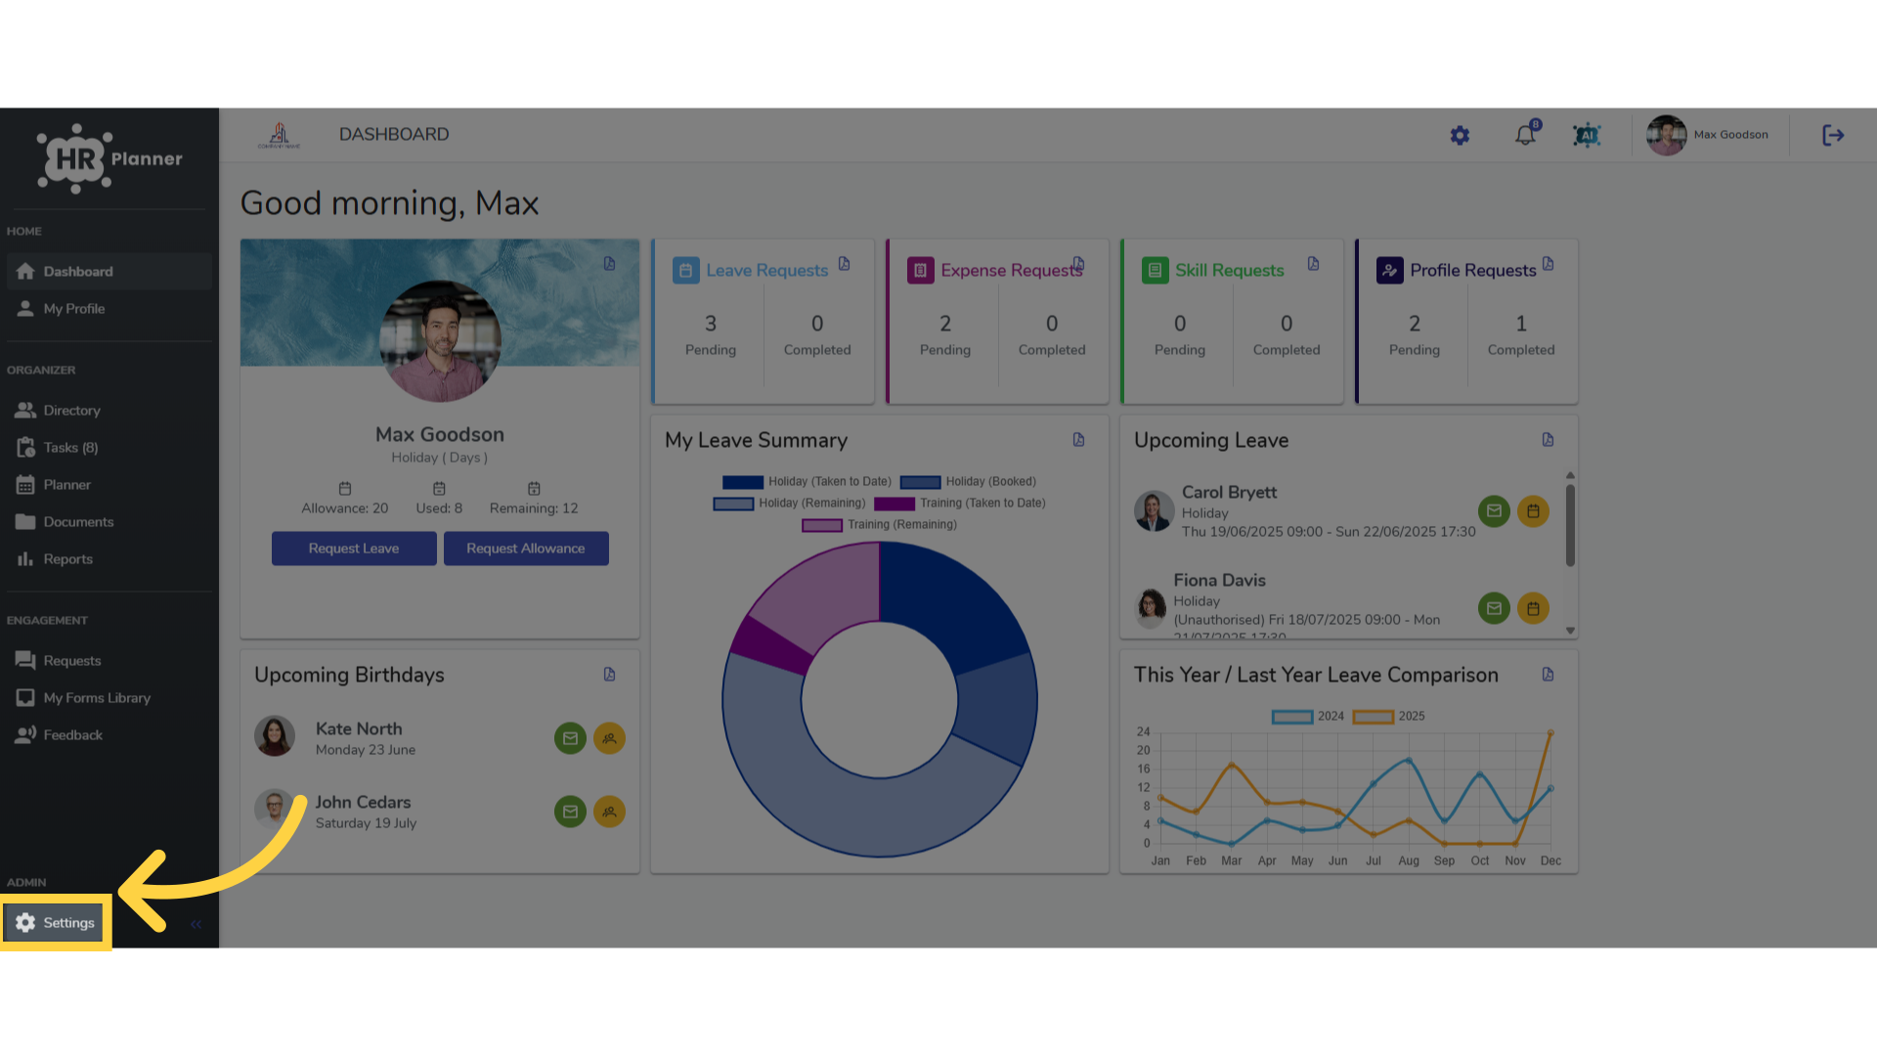Image resolution: width=1877 pixels, height=1056 pixels.
Task: Click the Profile Requests document icon
Action: tap(1549, 264)
